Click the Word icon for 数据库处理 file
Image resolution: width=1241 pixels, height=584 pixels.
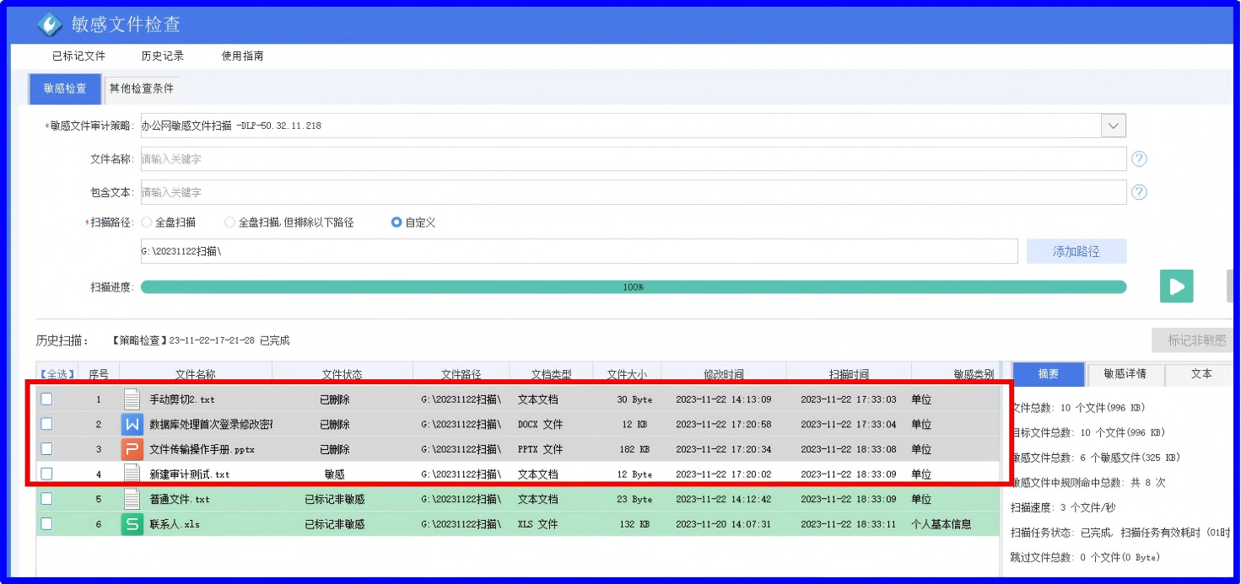coord(132,424)
